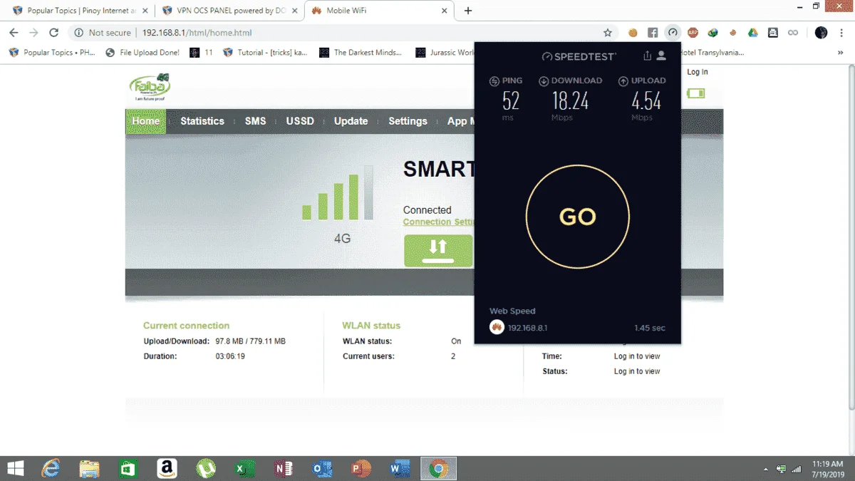Open Popular Topics bookmark
This screenshot has height=481, width=855.
52,53
